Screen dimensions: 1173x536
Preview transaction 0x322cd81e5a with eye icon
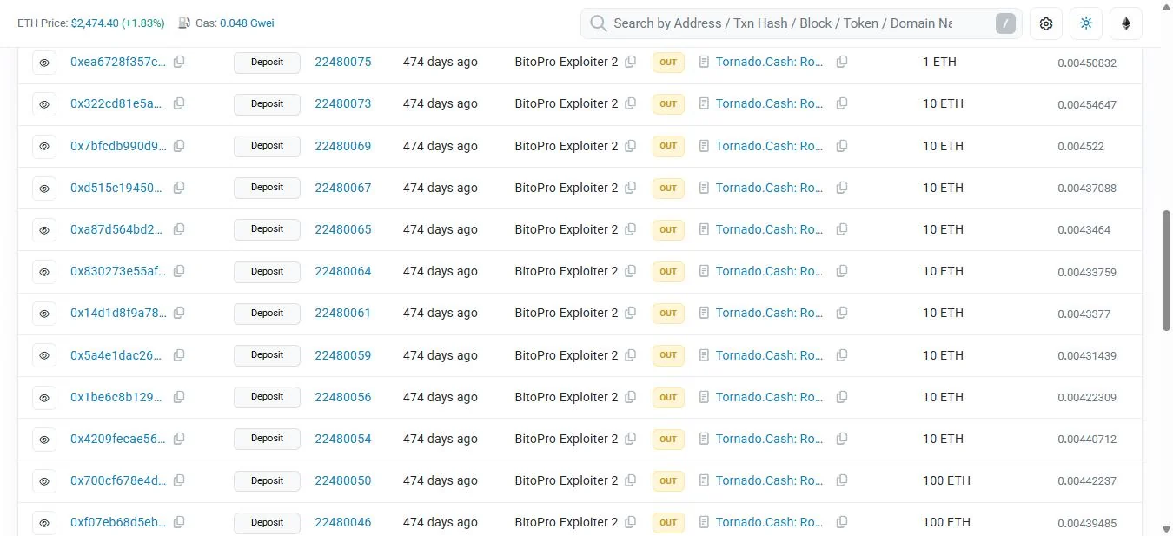point(44,104)
